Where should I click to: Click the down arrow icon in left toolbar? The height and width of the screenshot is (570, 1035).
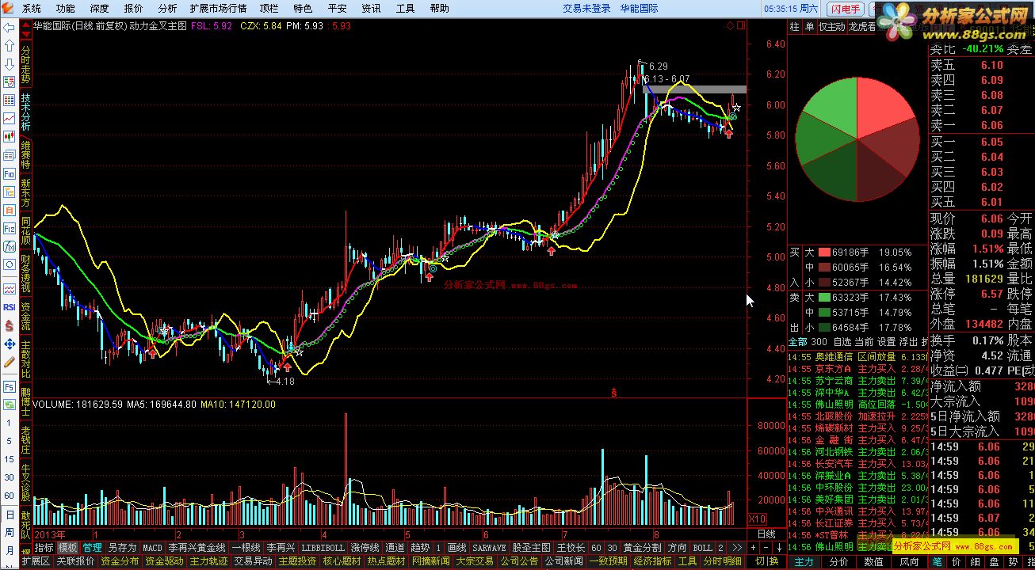coord(9,63)
